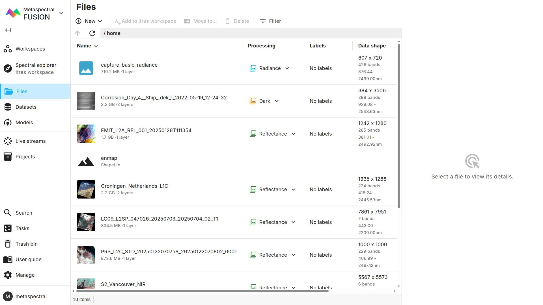Select the Groningen_Netherlands_L1C thumbnail
This screenshot has height=305, width=543.
(86, 189)
